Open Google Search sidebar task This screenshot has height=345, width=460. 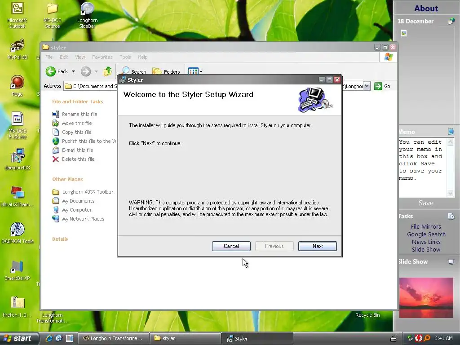[426, 234]
